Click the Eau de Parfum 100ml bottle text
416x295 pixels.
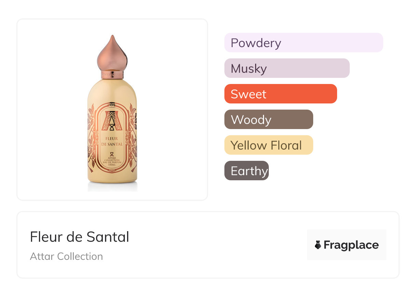tap(112, 163)
